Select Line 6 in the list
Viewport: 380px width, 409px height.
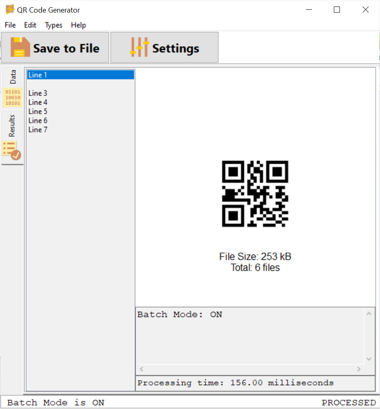[81, 120]
